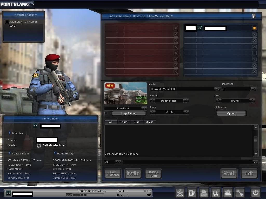266x199 pixels.
Task: Click the Invite button
Action: 133,174
